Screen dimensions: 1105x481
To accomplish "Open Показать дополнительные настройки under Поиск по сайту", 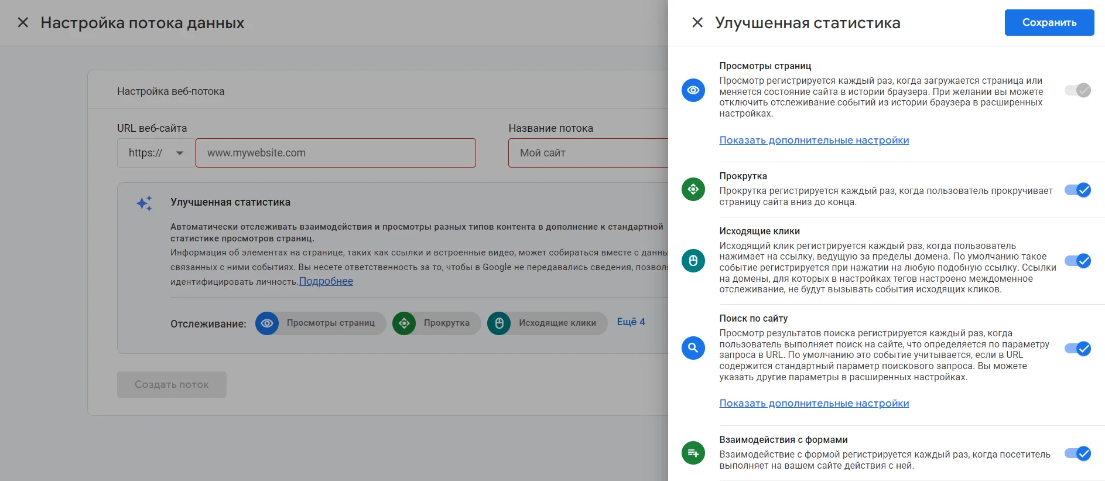I will coord(814,403).
